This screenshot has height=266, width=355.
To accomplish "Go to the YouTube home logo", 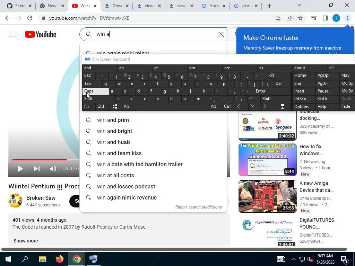I will 41,34.
